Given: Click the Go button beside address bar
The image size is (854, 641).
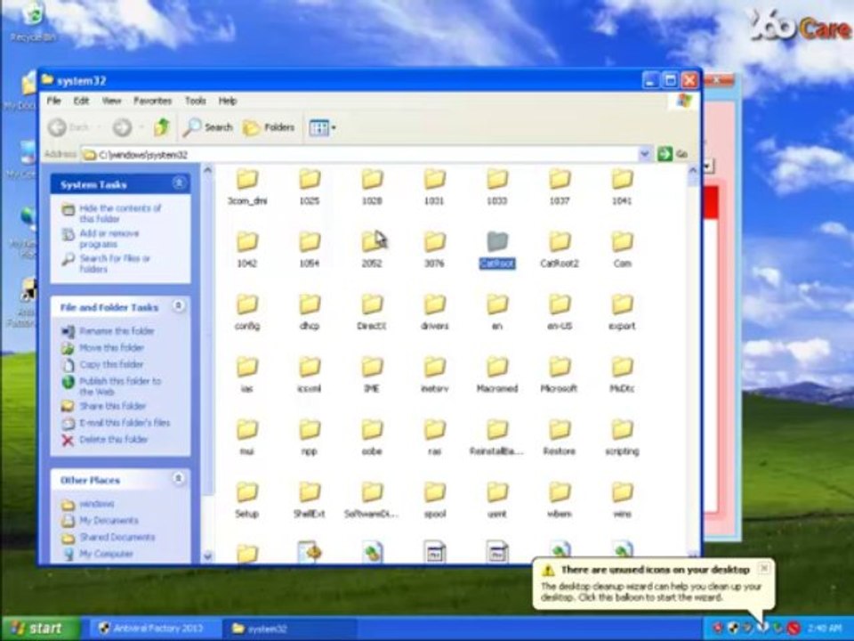Looking at the screenshot, I should 673,154.
